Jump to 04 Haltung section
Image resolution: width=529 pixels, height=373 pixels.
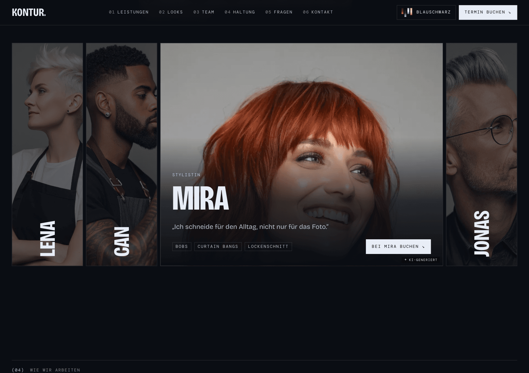click(240, 12)
